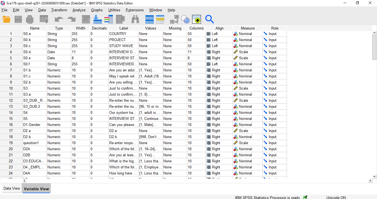
Task: Open the Extensions menu
Action: [135, 10]
